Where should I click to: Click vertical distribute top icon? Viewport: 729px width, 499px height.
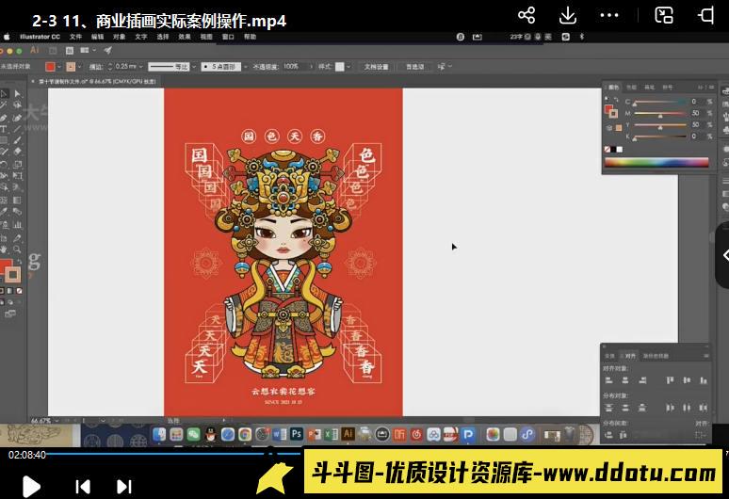(608, 408)
